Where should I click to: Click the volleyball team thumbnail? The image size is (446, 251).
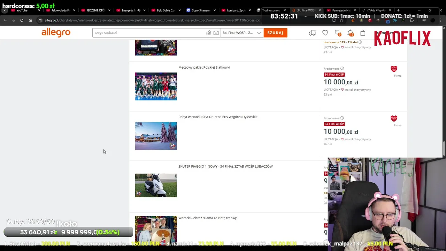156,86
